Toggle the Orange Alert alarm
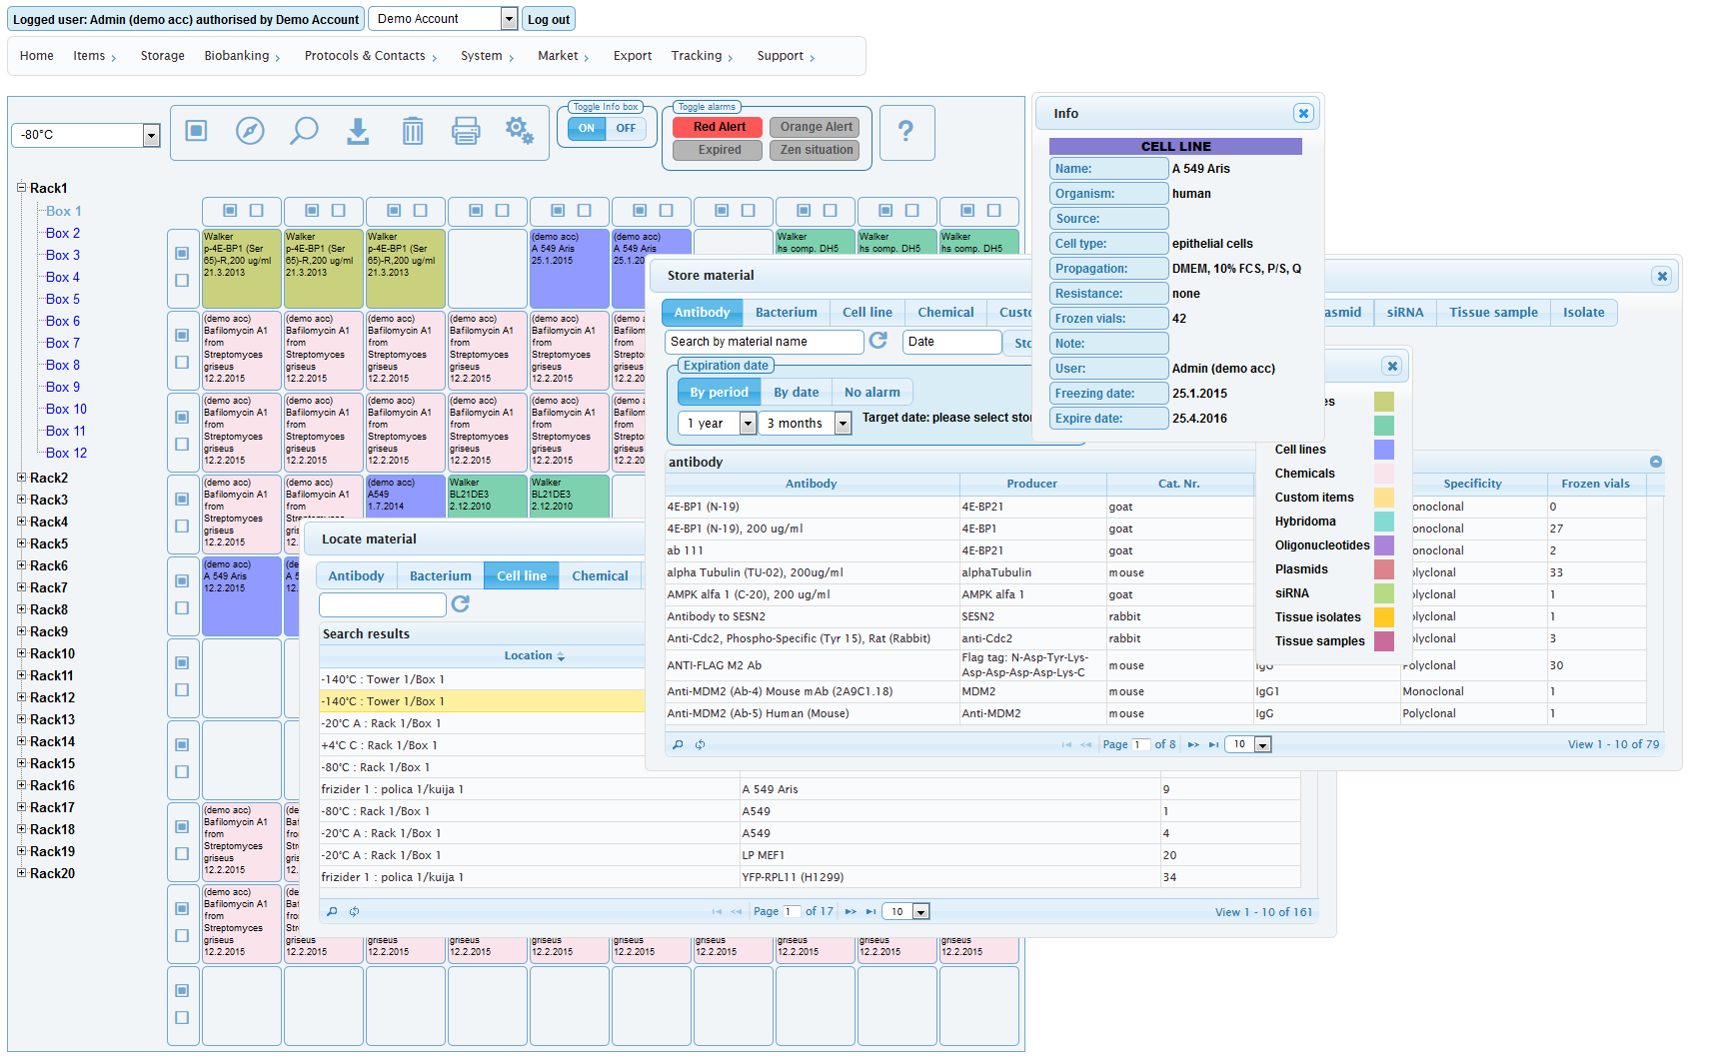This screenshot has width=1728, height=1060. coord(816,127)
